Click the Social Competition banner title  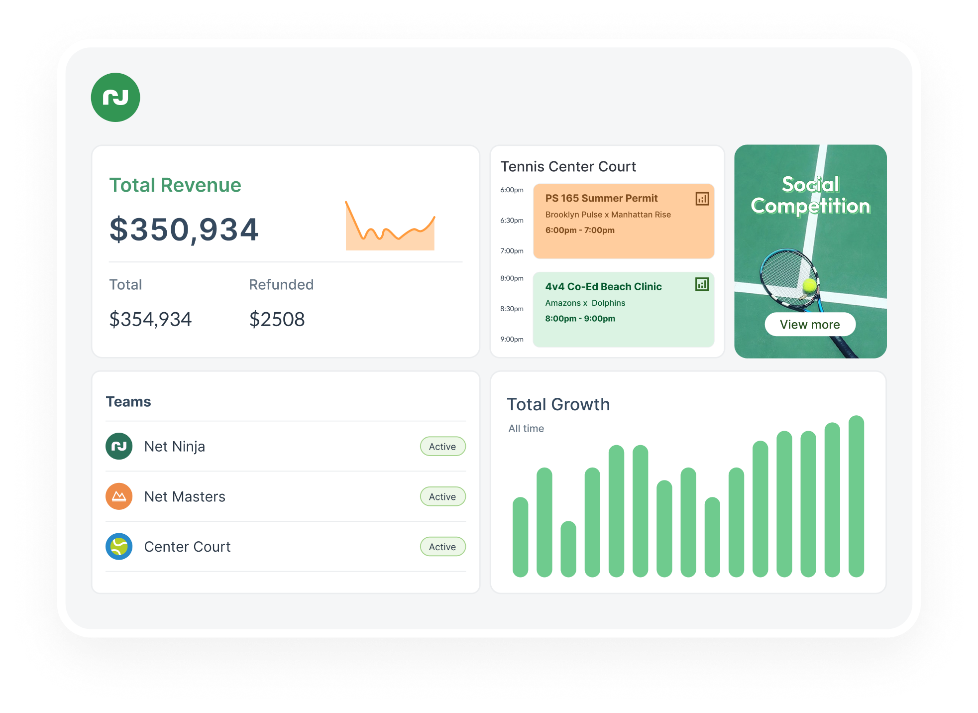pos(810,195)
